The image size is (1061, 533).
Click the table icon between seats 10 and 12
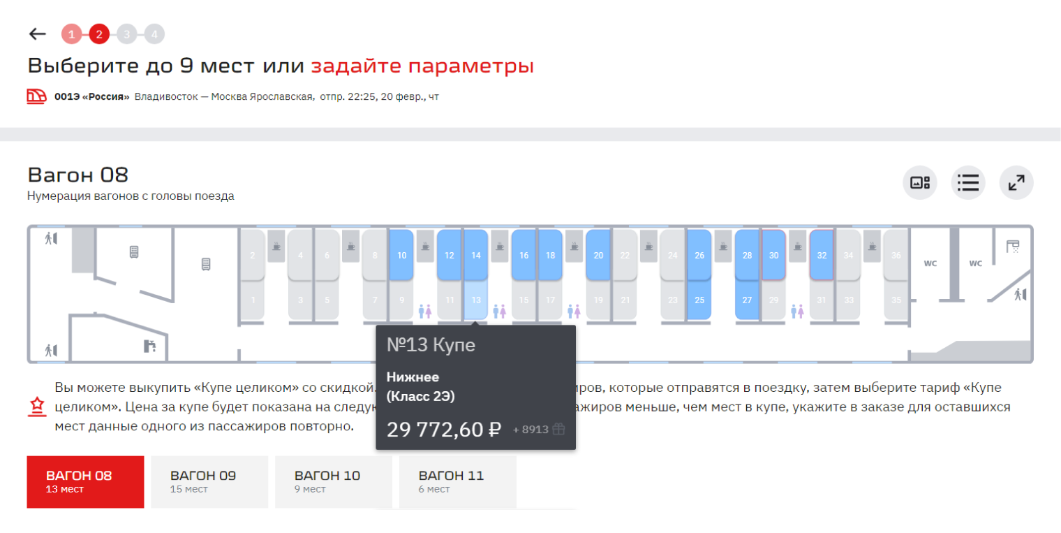pos(425,246)
